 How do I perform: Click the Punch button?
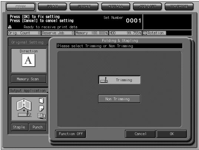[x=38, y=127]
